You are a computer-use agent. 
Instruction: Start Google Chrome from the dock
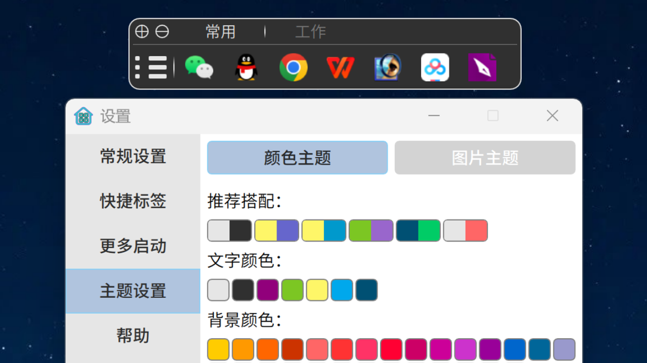coord(293,68)
